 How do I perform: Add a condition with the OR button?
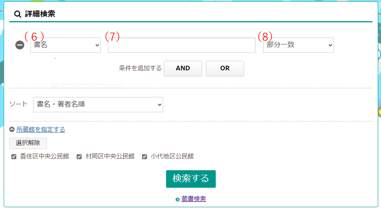point(225,68)
